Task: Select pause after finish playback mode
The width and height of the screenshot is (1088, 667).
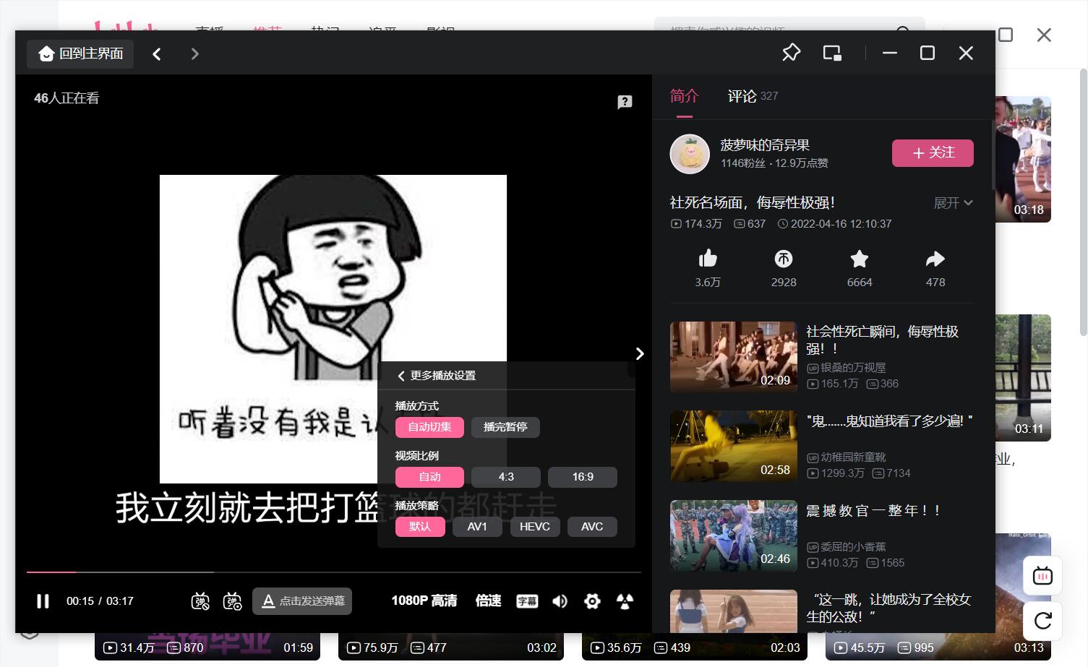Action: coord(505,427)
